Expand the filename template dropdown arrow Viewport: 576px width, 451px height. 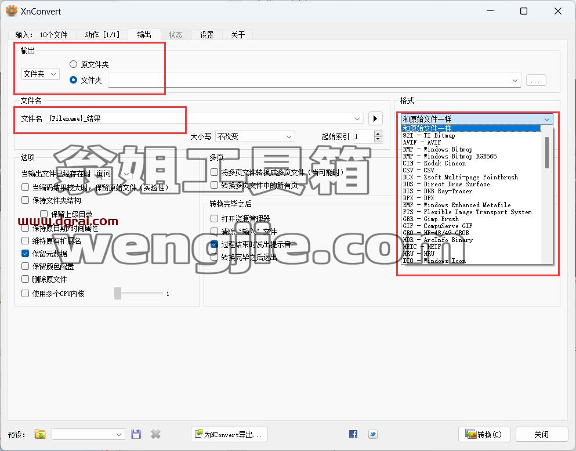pyautogui.click(x=357, y=119)
